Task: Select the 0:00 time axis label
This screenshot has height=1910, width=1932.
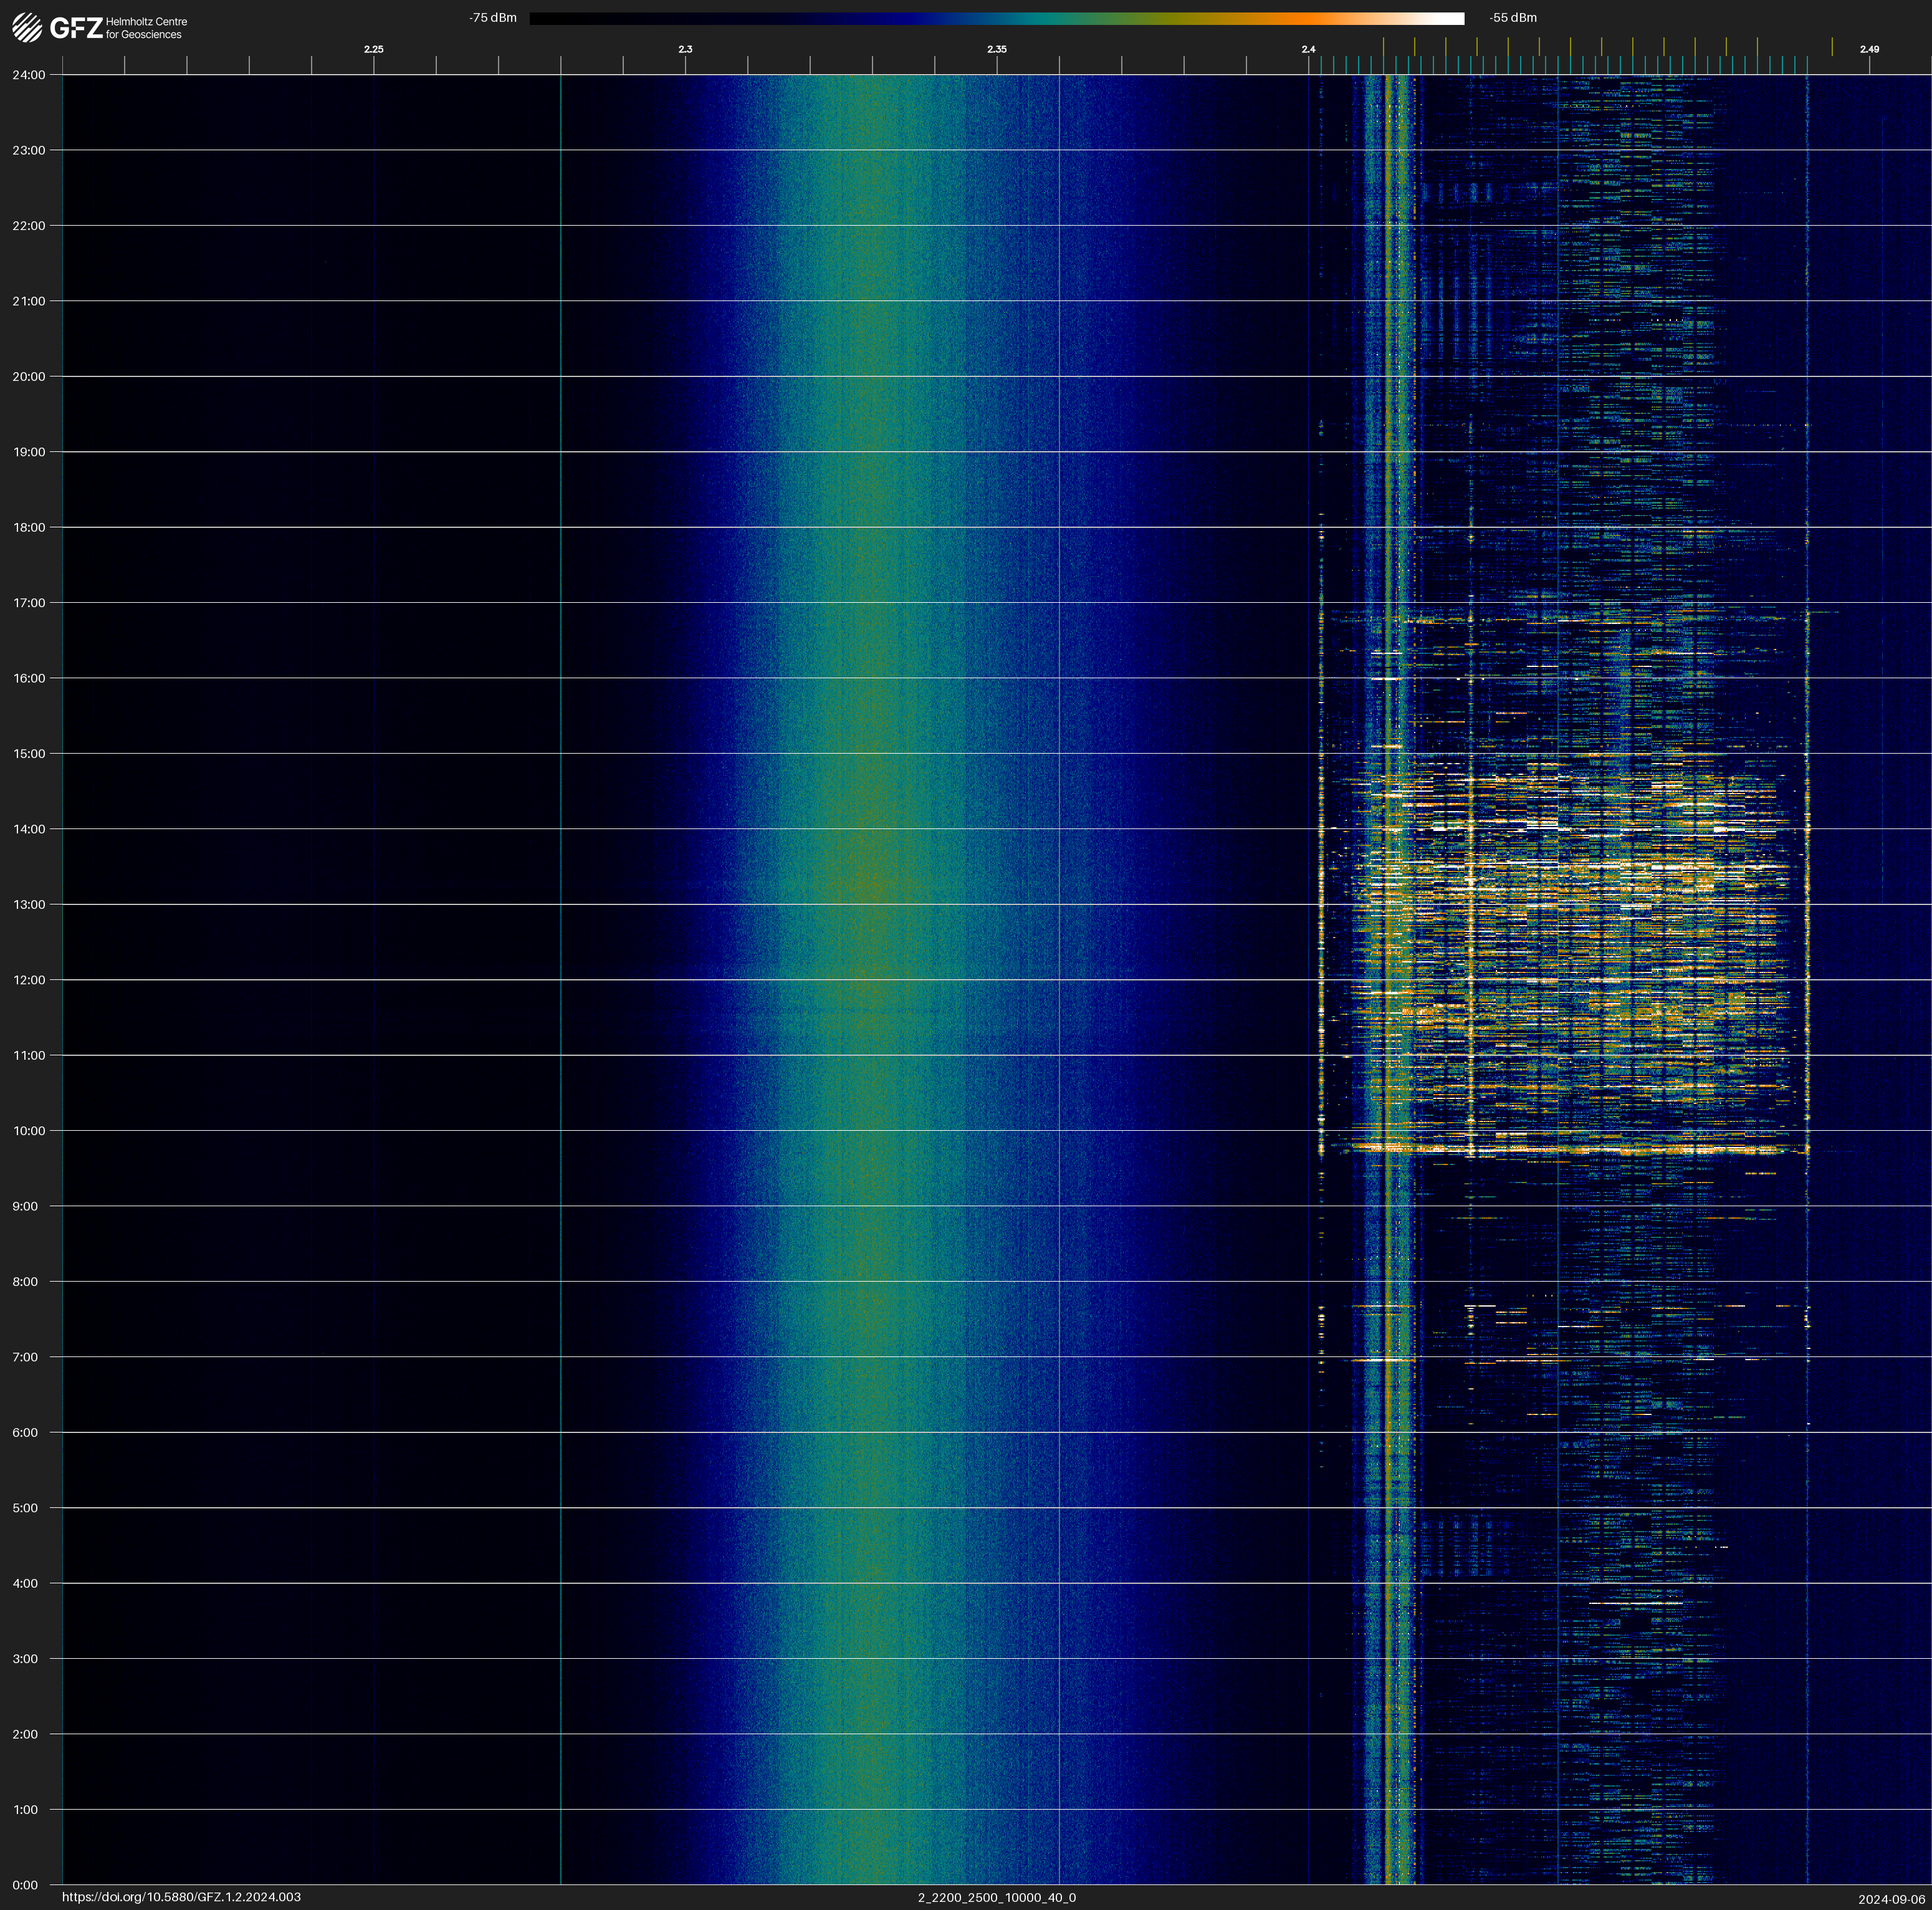Action: [x=25, y=1885]
